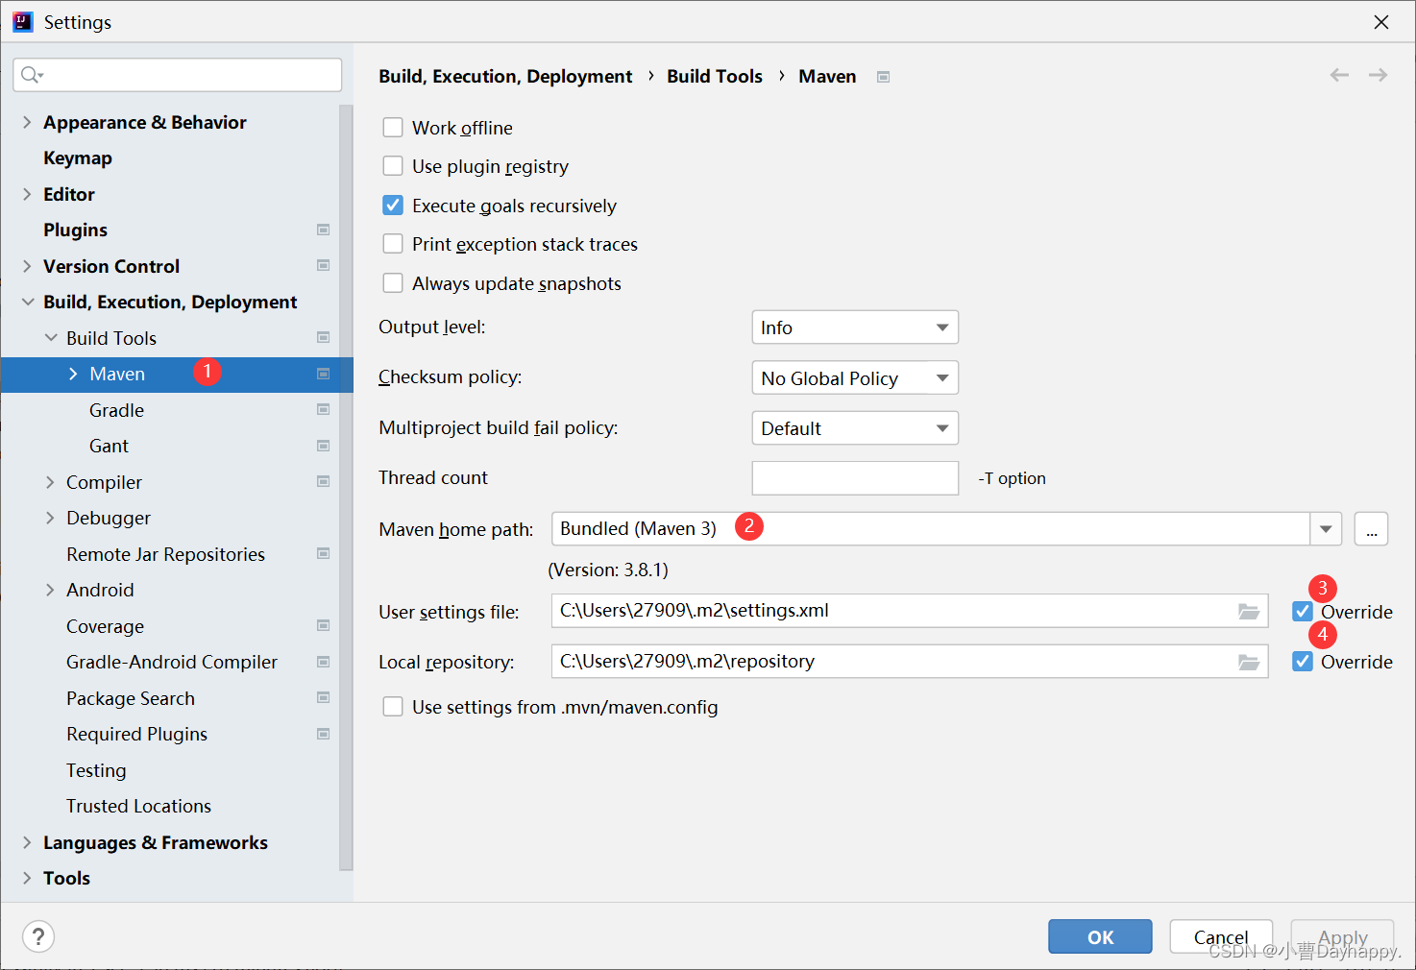Open the Checksum policy dropdown

855,377
